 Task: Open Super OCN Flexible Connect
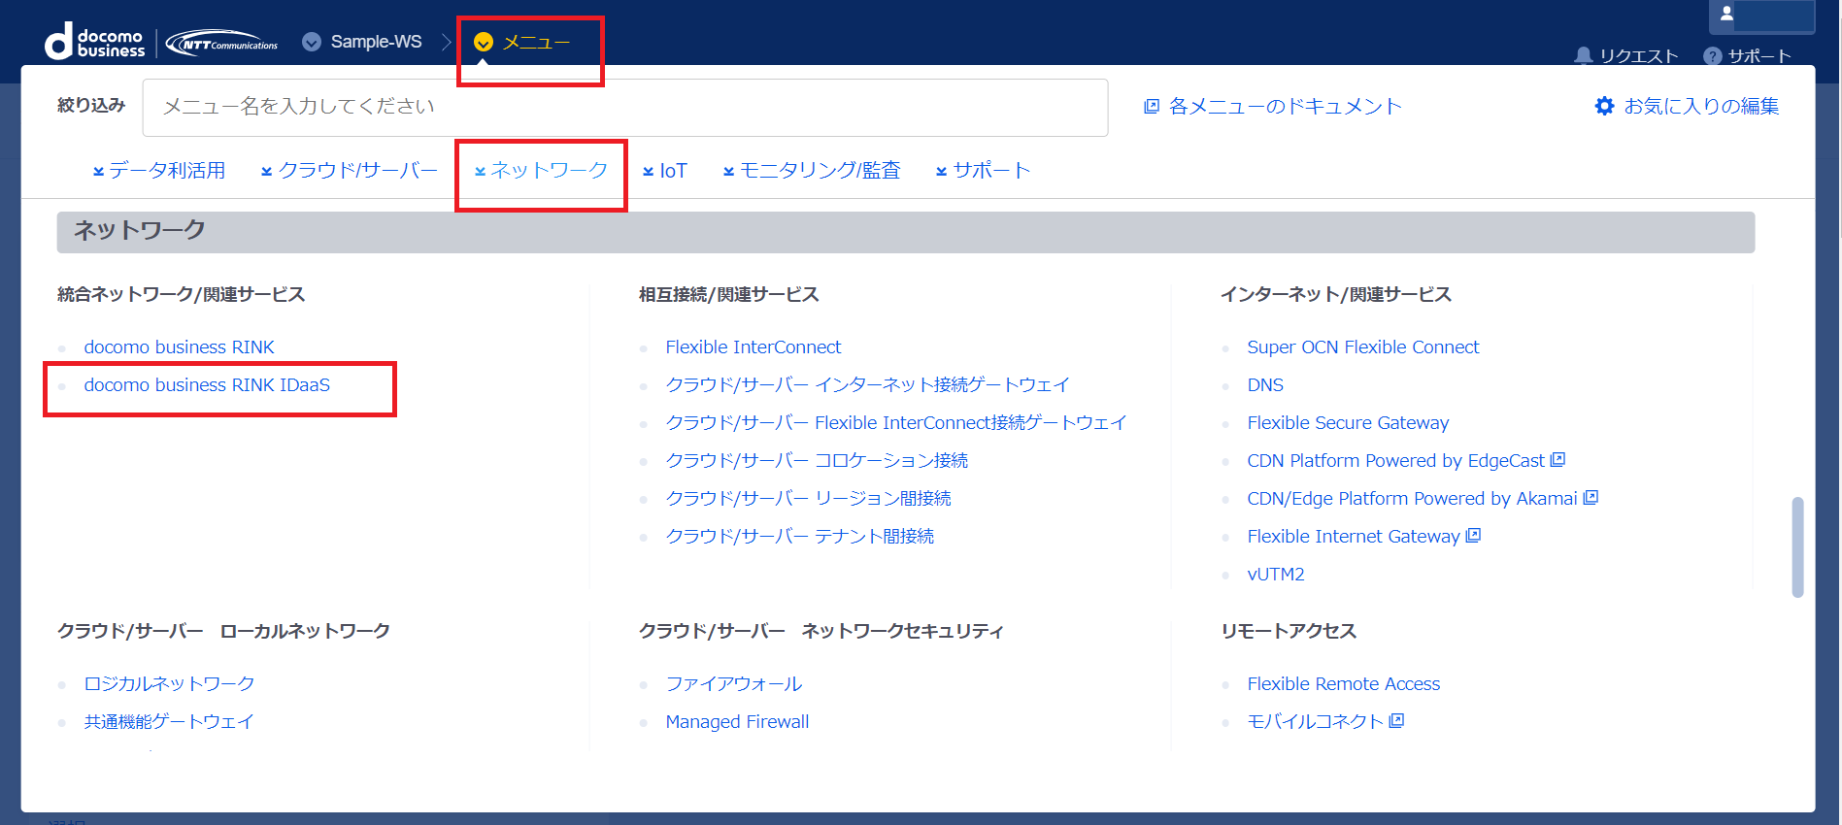pos(1363,346)
